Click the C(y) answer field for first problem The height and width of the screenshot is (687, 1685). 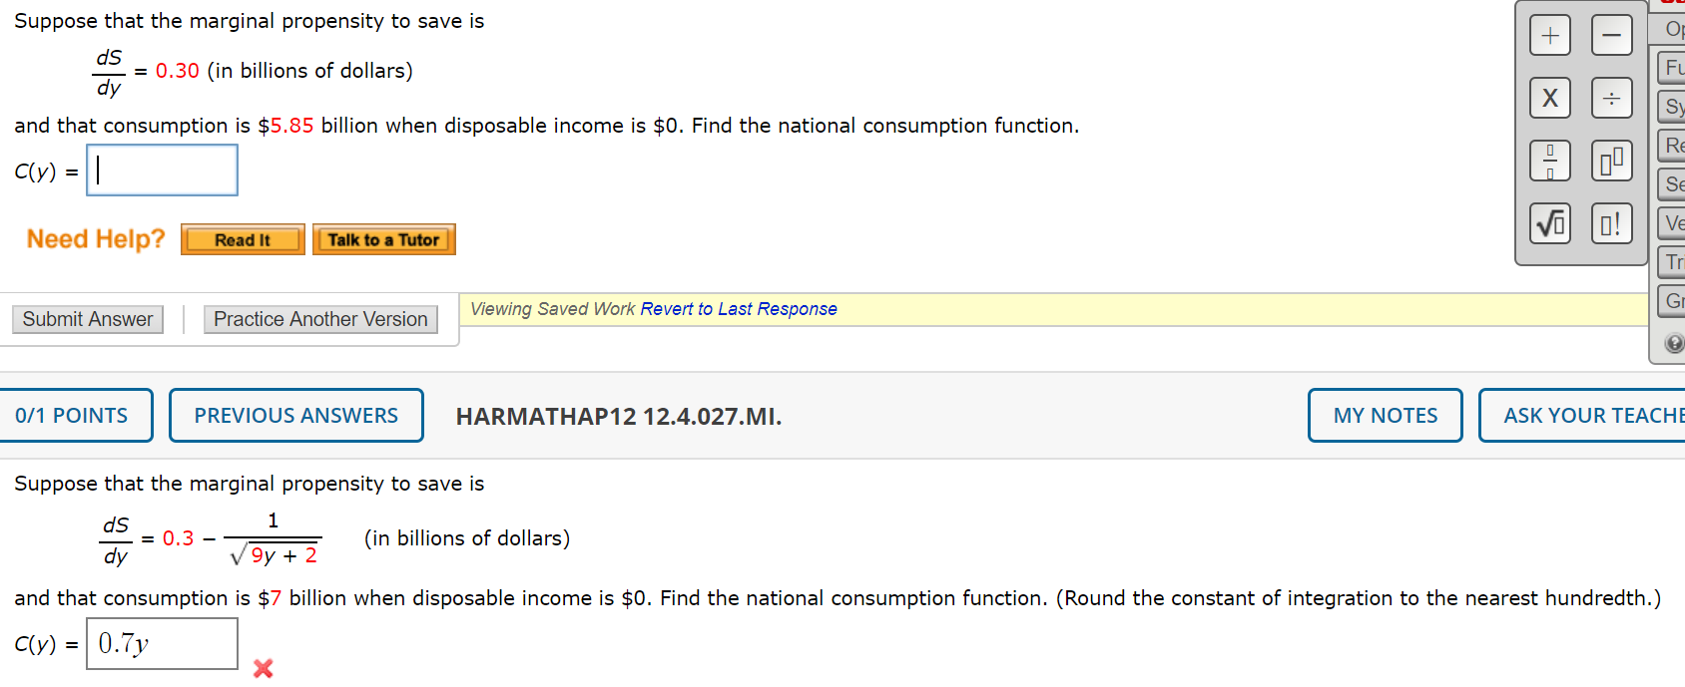pyautogui.click(x=162, y=171)
